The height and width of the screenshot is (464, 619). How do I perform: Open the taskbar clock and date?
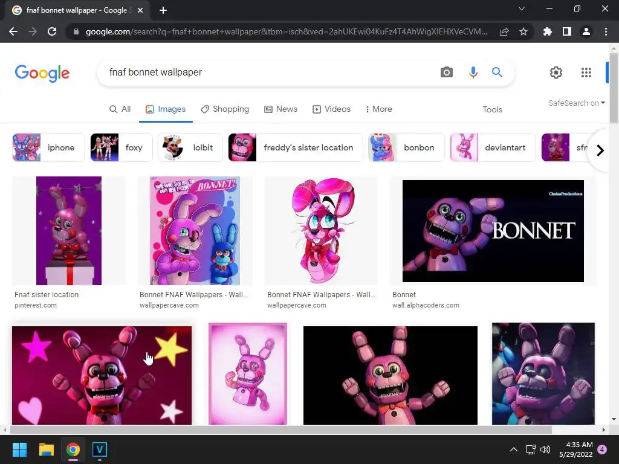576,449
